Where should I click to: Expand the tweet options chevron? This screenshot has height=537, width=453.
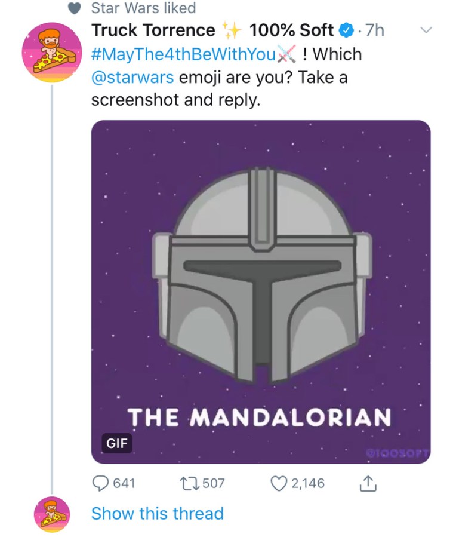[426, 29]
